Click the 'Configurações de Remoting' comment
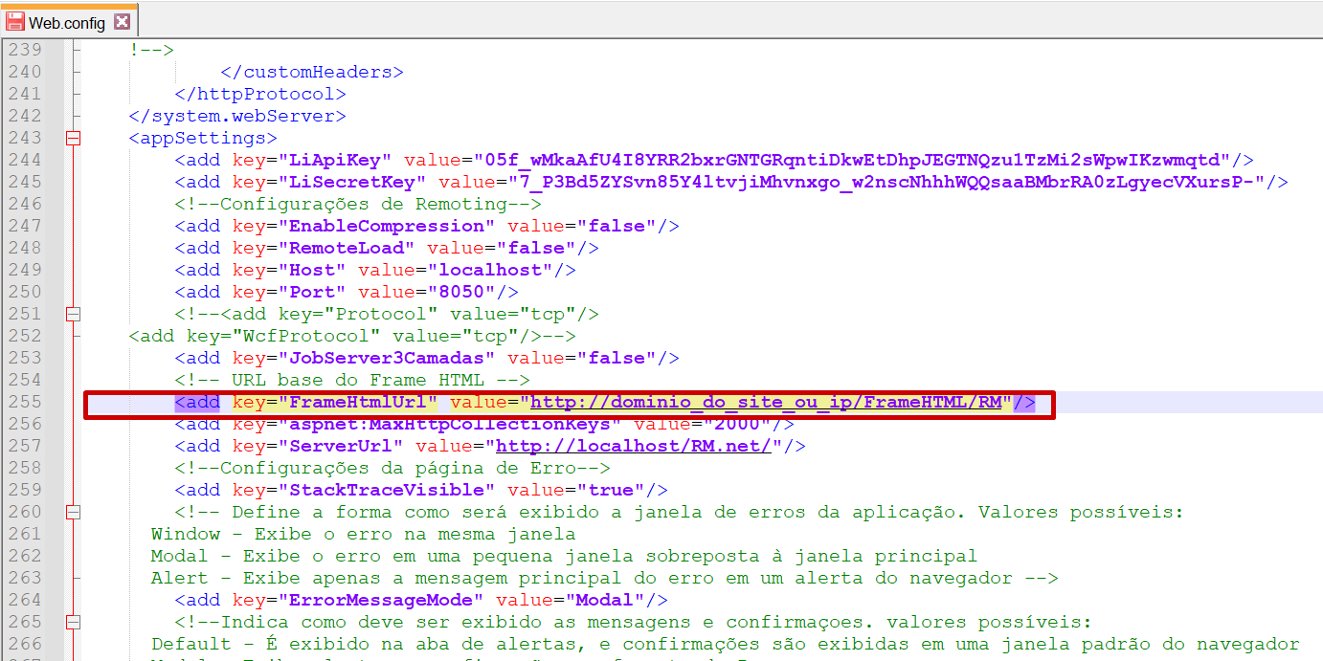 tap(358, 204)
